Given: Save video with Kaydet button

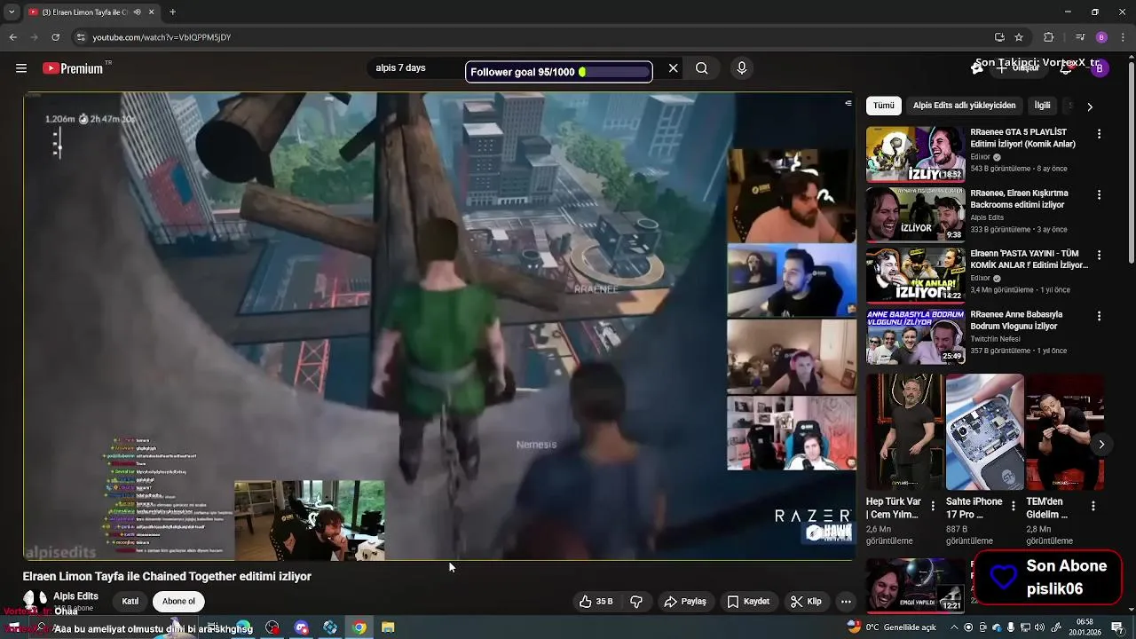Looking at the screenshot, I should 748,602.
